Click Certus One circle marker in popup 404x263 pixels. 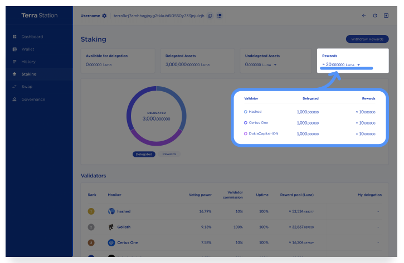[x=246, y=123]
